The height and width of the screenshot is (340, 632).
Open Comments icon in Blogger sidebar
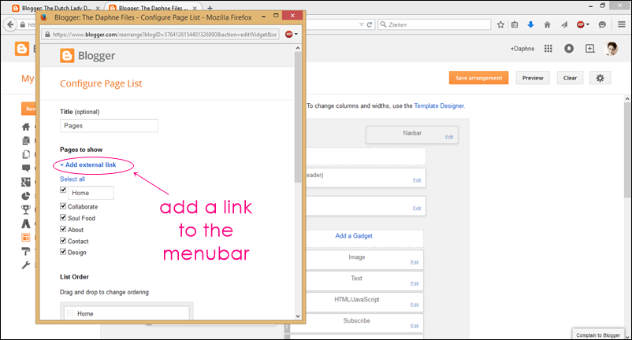tap(26, 168)
